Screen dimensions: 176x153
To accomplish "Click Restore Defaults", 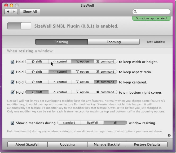I will pos(147,144).
